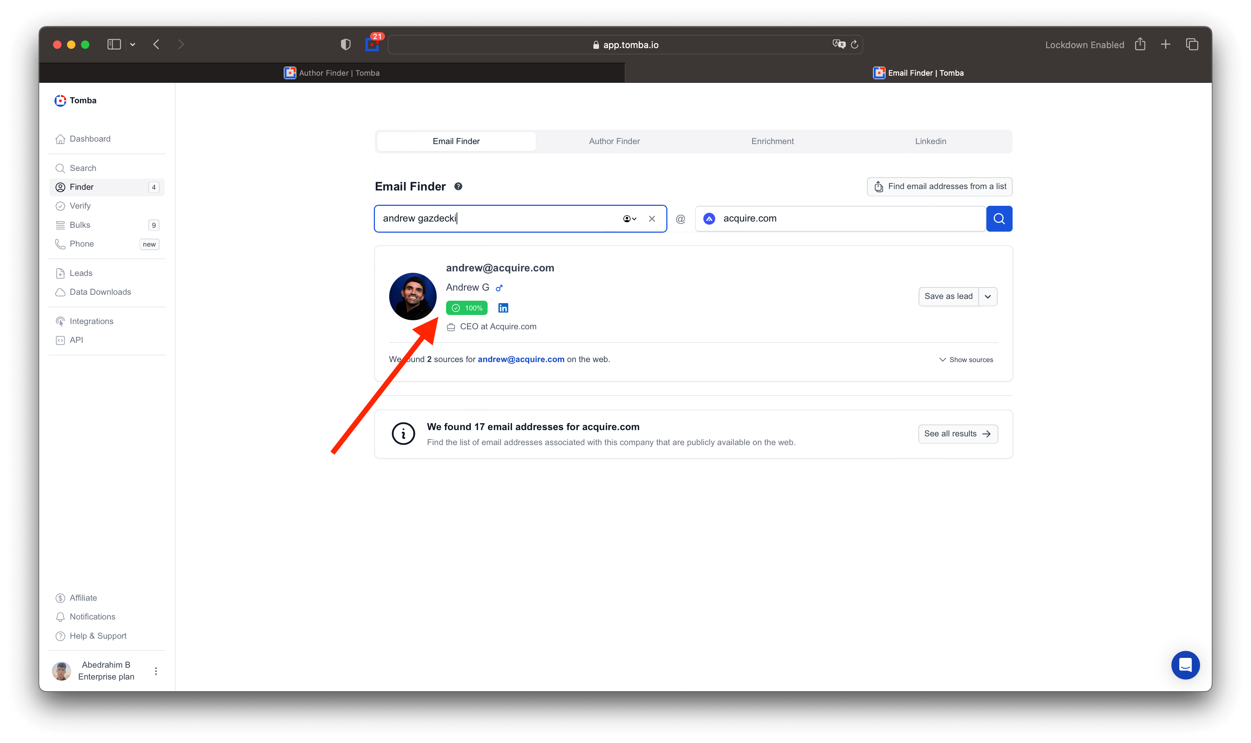
Task: Switch to the Author Finder tab
Action: [x=614, y=141]
